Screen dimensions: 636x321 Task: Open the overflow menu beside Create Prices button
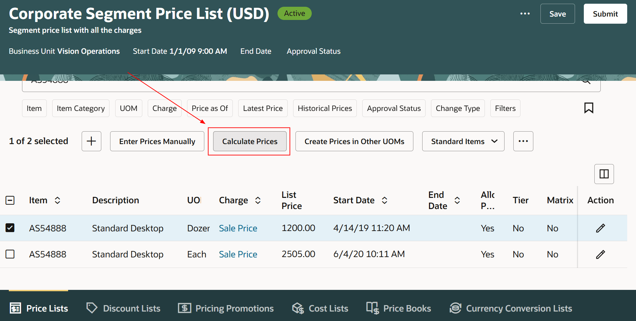coord(523,141)
